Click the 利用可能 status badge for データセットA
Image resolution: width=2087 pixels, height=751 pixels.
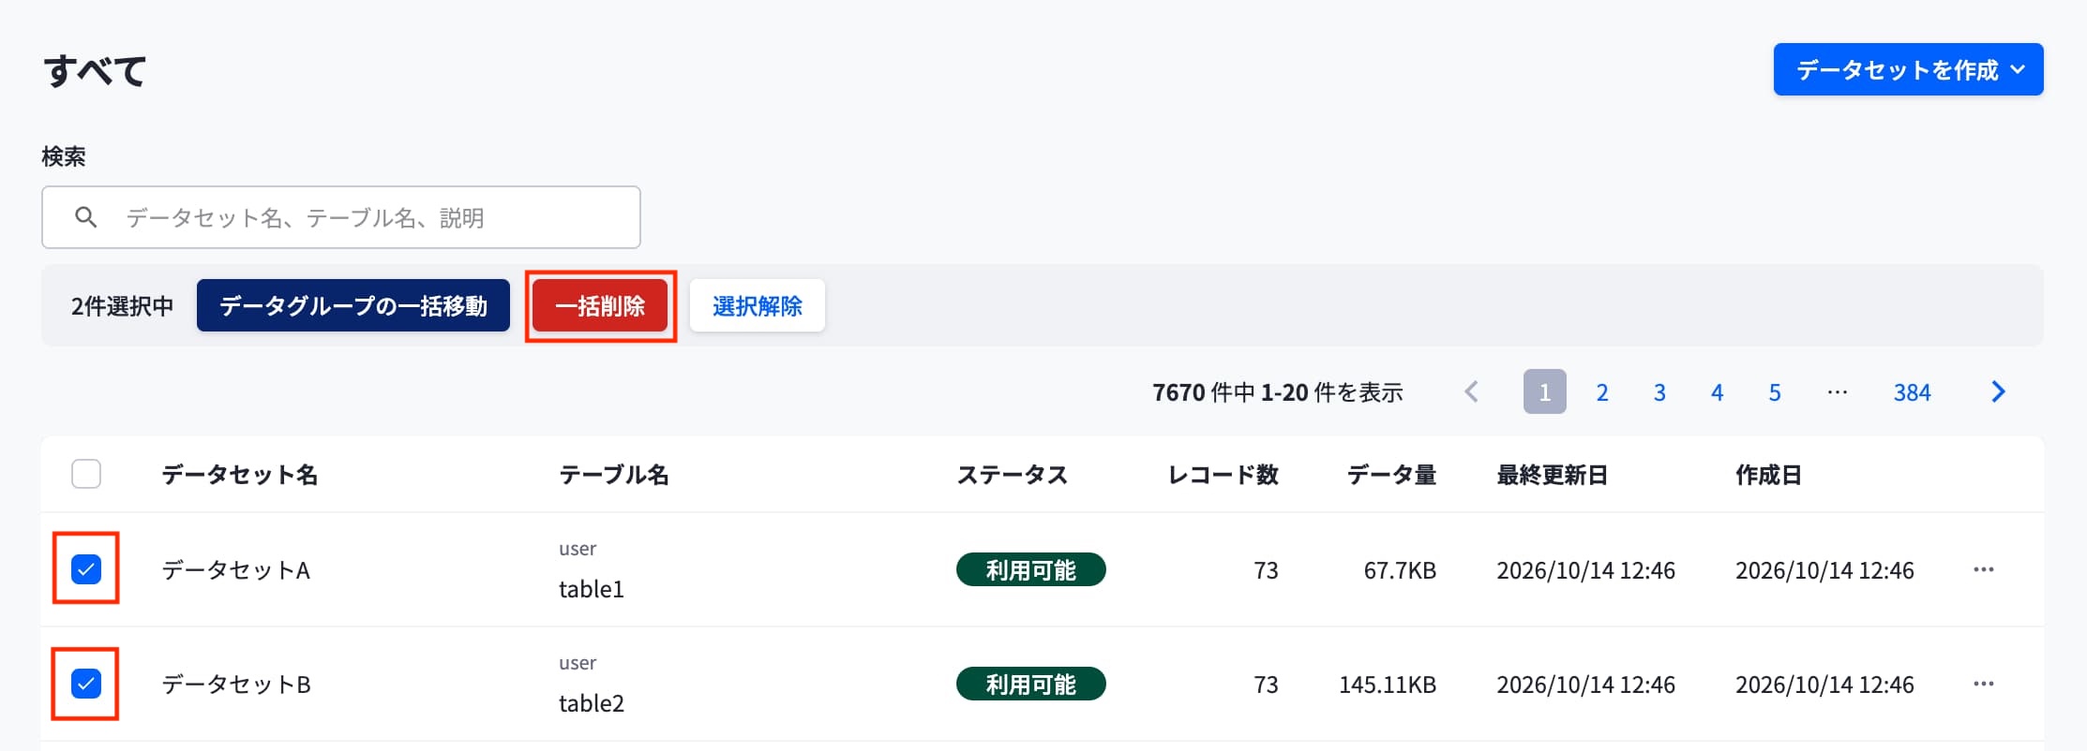[1031, 569]
